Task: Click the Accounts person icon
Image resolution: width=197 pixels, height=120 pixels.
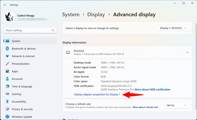Action: (x=7, y=79)
